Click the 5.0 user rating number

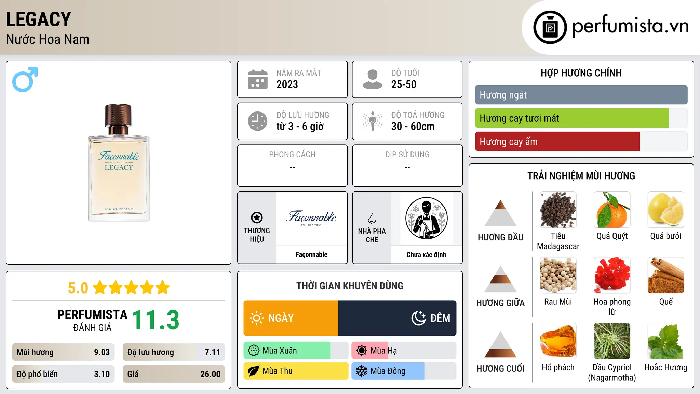(x=78, y=288)
